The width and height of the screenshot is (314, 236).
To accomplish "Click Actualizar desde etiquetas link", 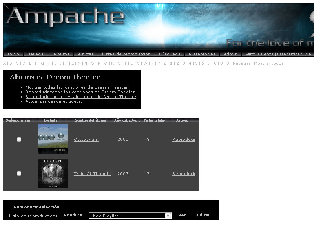I will click(54, 101).
